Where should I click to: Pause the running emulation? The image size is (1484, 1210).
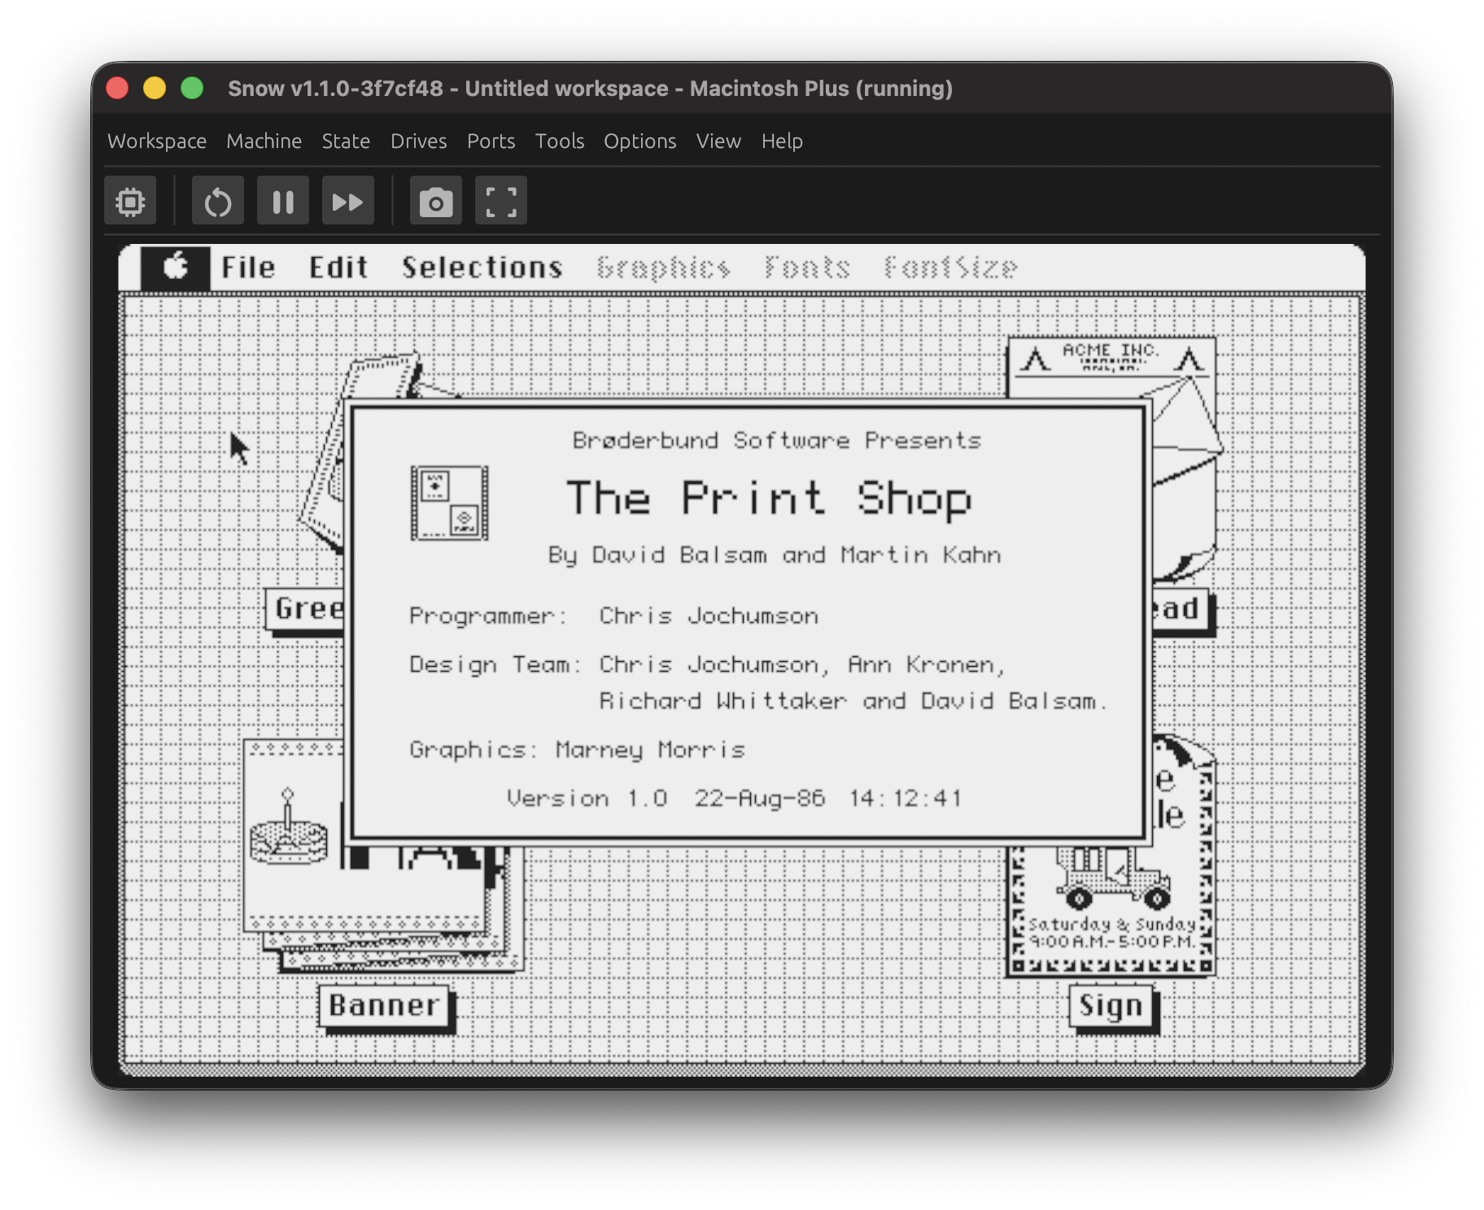click(x=282, y=200)
